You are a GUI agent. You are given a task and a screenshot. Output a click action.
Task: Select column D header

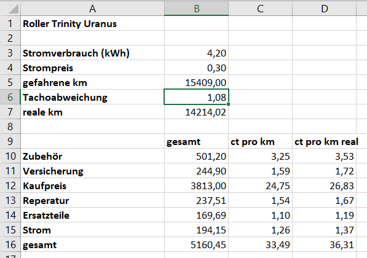(324, 9)
